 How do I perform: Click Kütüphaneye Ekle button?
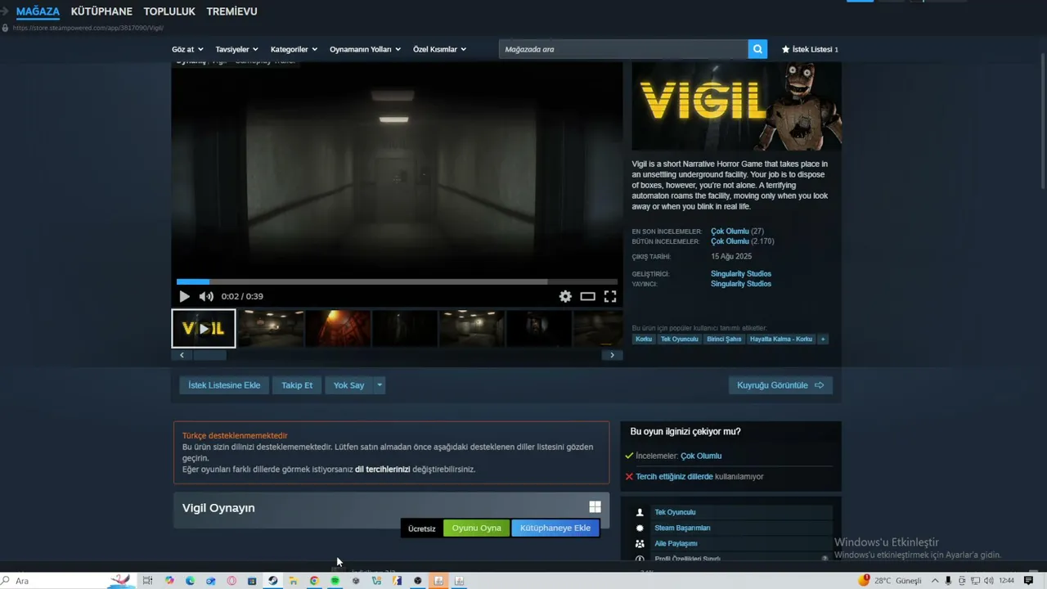[555, 528]
